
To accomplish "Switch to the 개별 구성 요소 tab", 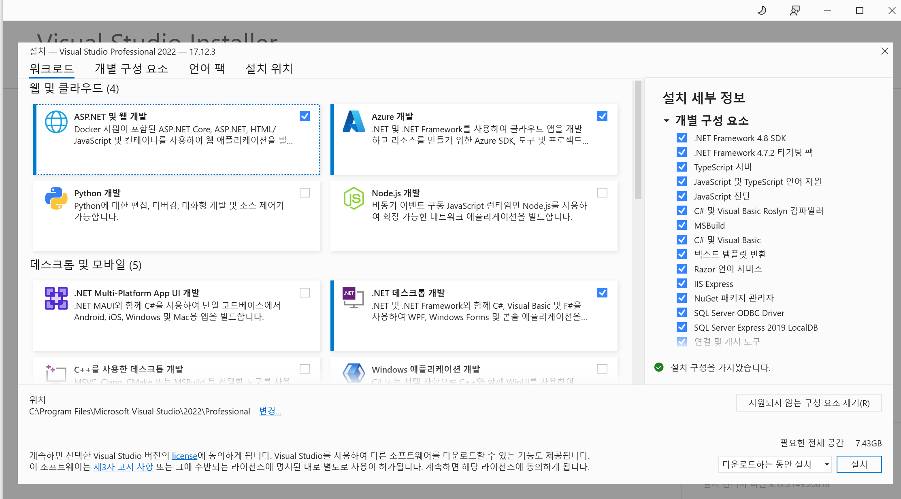I will pyautogui.click(x=131, y=68).
